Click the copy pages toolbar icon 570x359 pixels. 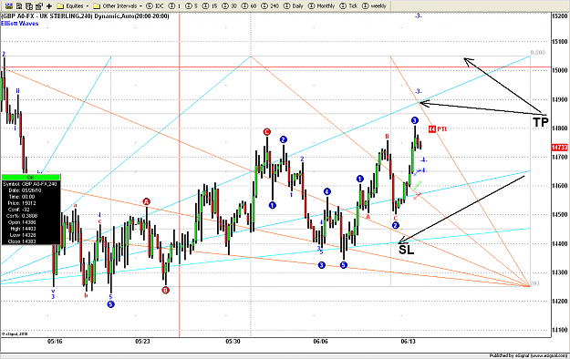[x=29, y=5]
